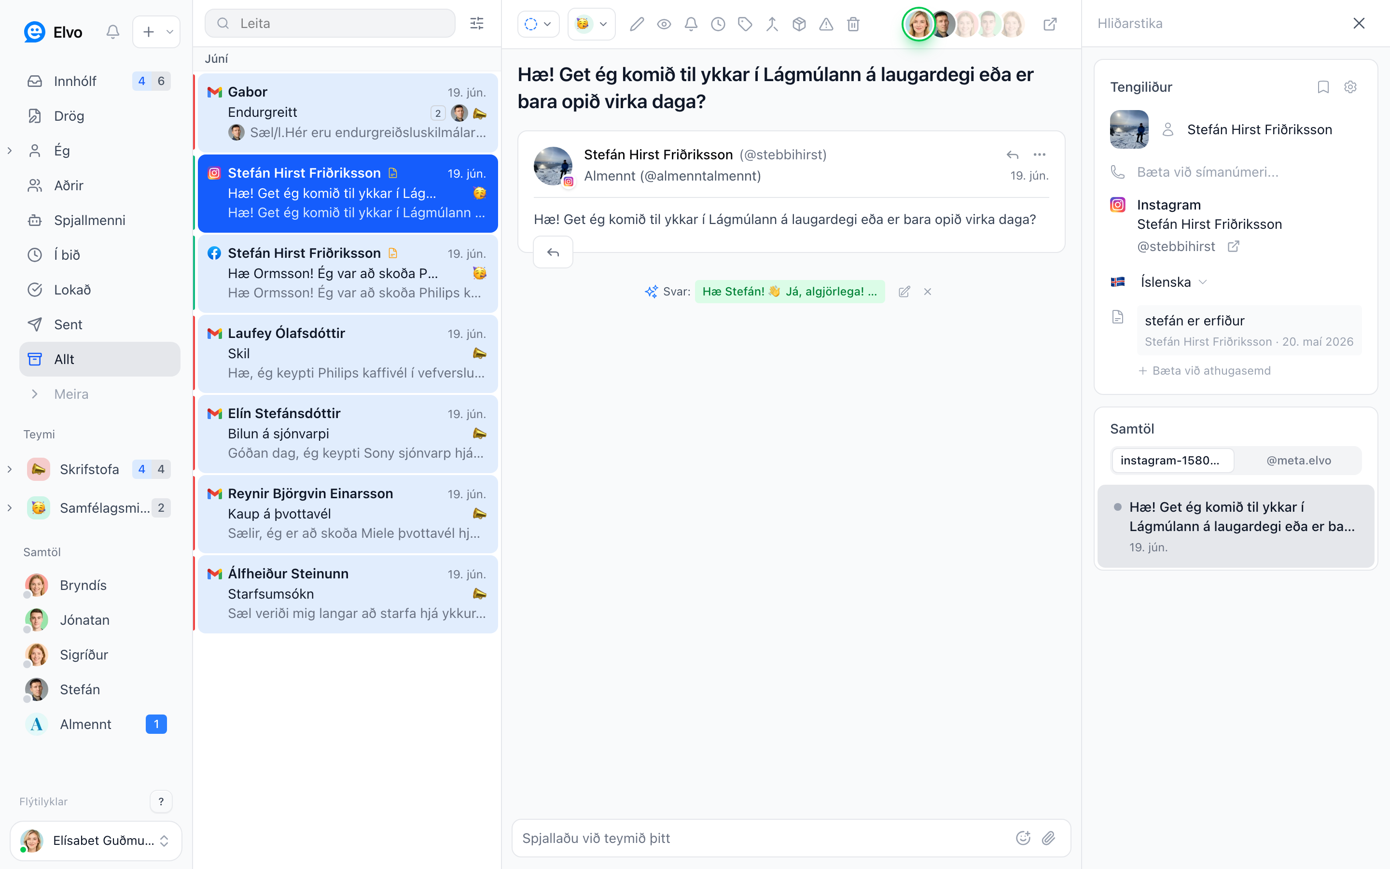Open Drög drafts folder
This screenshot has width=1390, height=869.
[x=100, y=116]
